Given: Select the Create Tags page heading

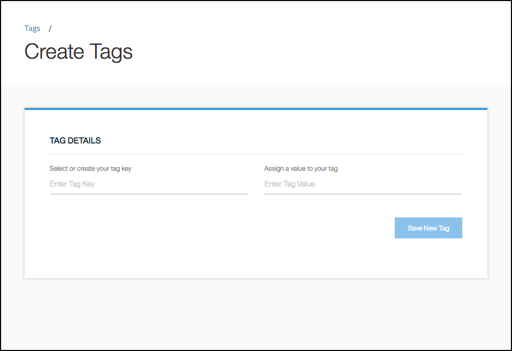Looking at the screenshot, I should pyautogui.click(x=78, y=51).
